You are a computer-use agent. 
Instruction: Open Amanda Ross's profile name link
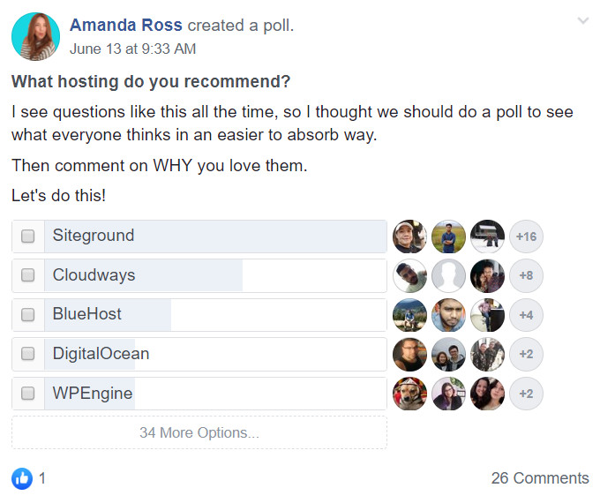pyautogui.click(x=126, y=26)
